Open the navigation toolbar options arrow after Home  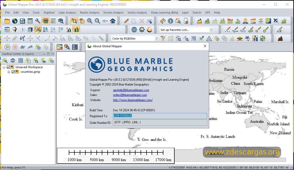[118, 23]
